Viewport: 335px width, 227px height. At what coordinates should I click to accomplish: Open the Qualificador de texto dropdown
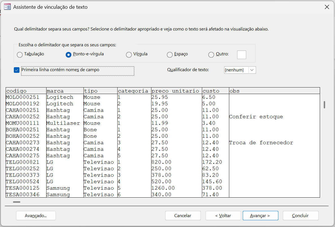pos(252,70)
